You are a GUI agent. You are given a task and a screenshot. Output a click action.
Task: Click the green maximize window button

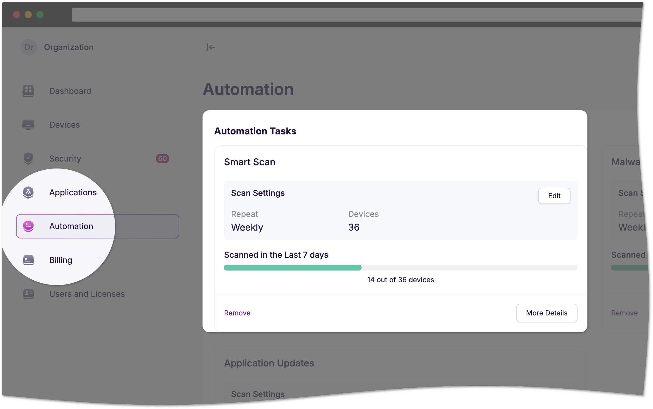[x=40, y=14]
